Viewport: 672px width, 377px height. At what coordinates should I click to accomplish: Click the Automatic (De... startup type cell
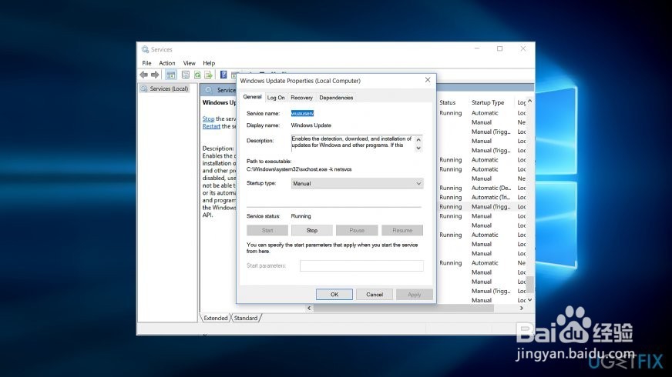(491, 188)
